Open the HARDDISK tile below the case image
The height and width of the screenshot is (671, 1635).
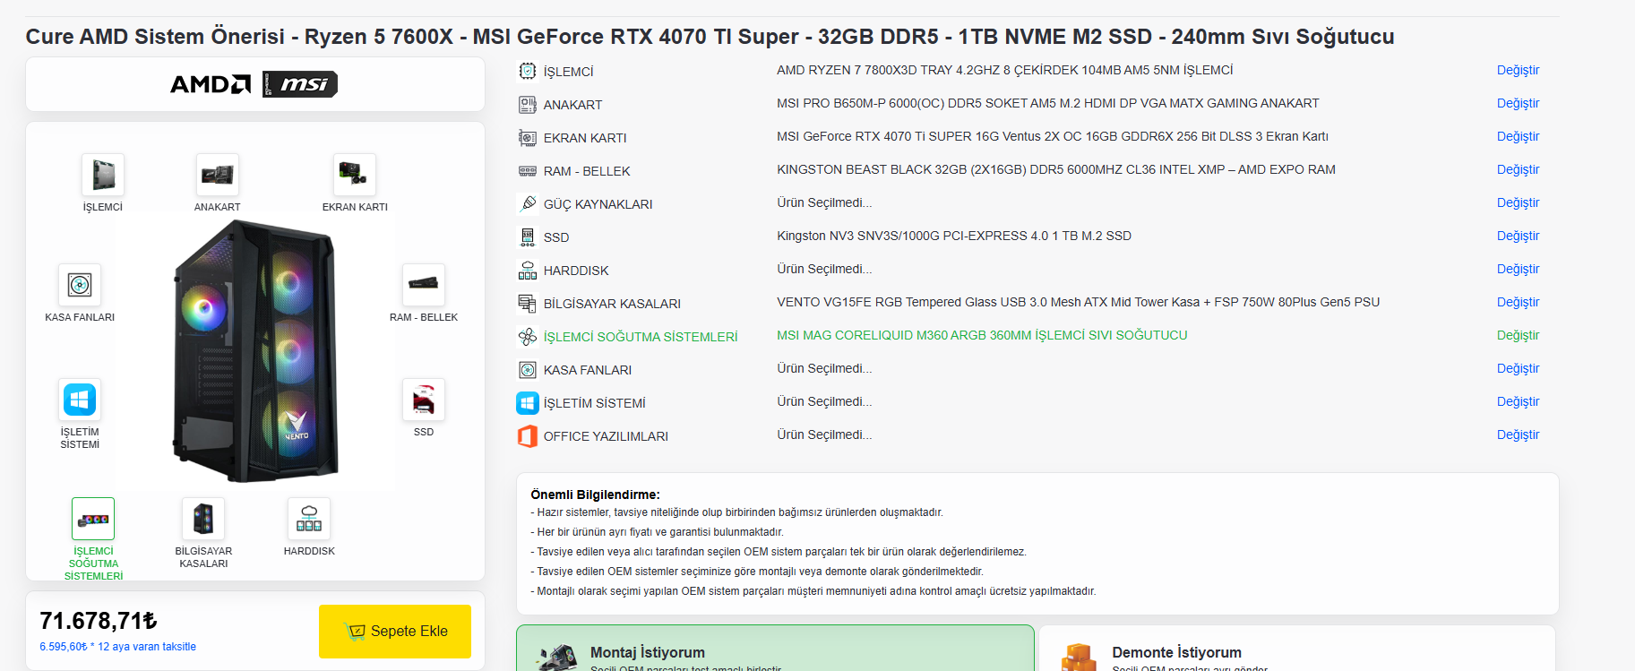(309, 519)
